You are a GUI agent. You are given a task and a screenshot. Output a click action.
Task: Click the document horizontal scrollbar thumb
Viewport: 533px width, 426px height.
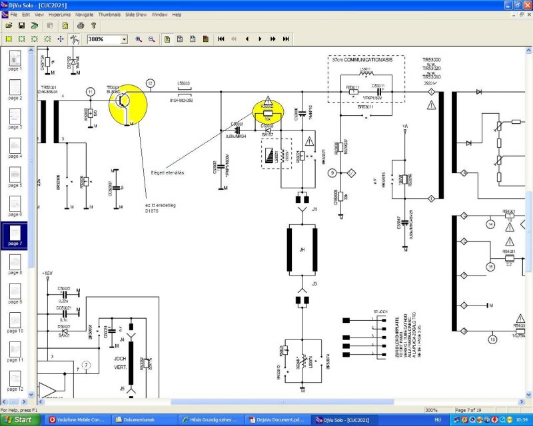[x=282, y=402]
